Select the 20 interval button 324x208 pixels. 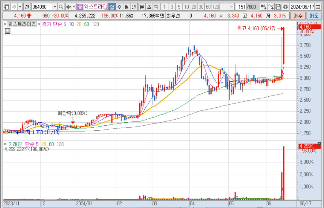(x=194, y=7)
